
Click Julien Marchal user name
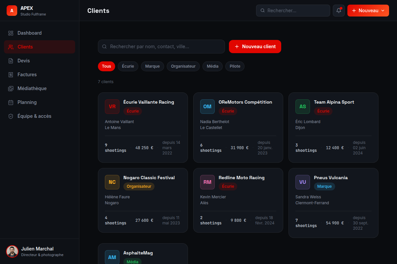(x=37, y=249)
